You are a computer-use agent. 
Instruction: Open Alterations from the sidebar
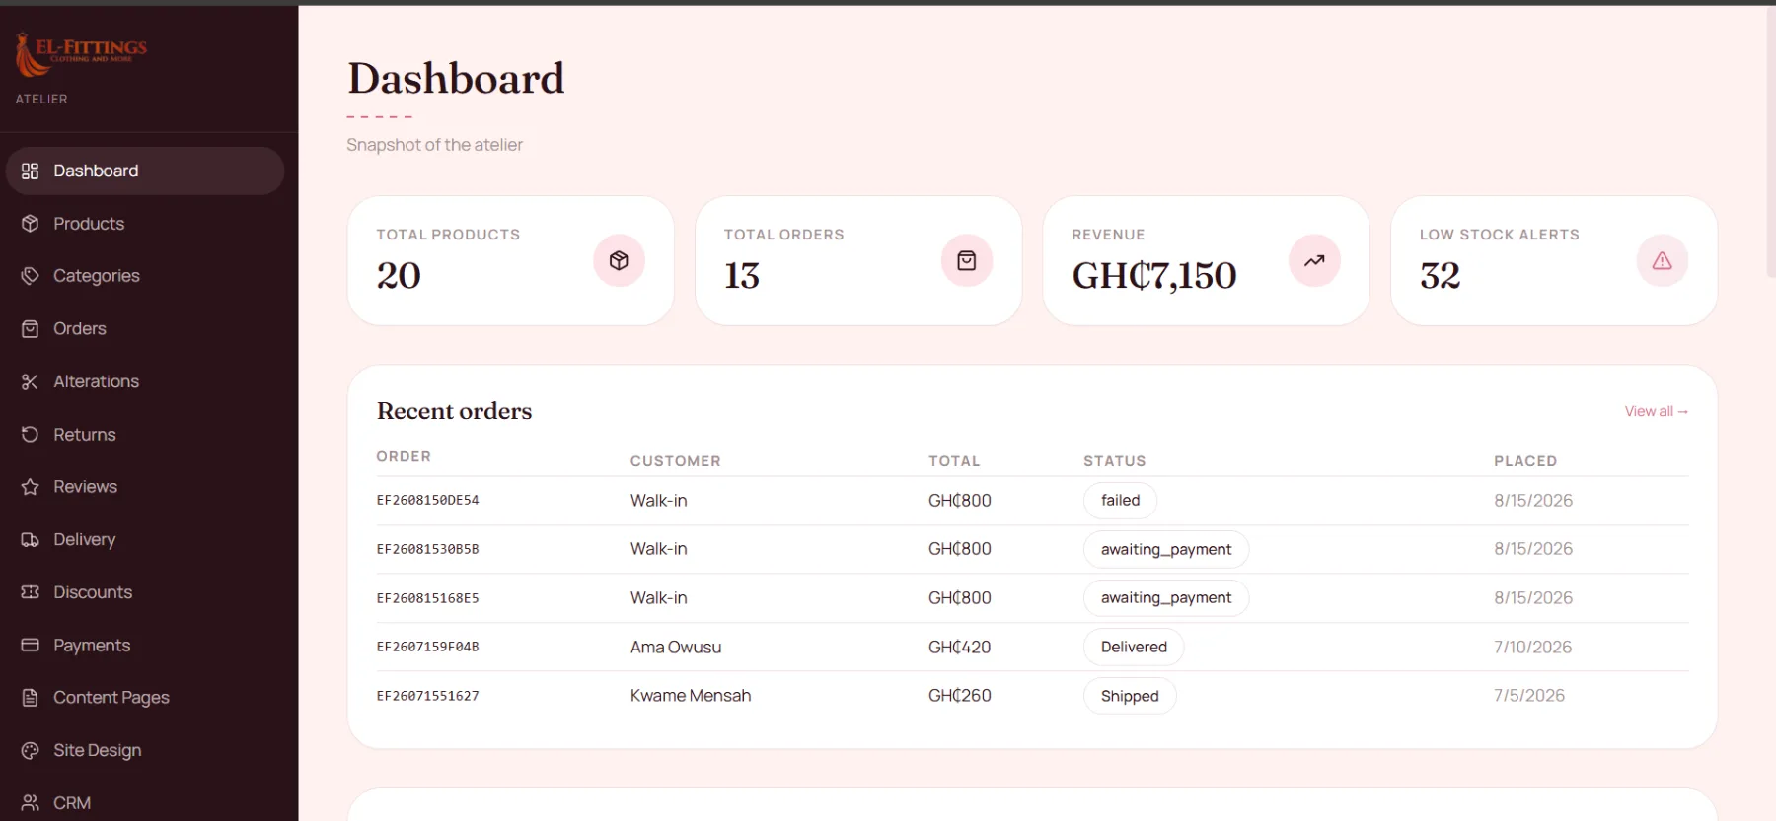pyautogui.click(x=145, y=381)
